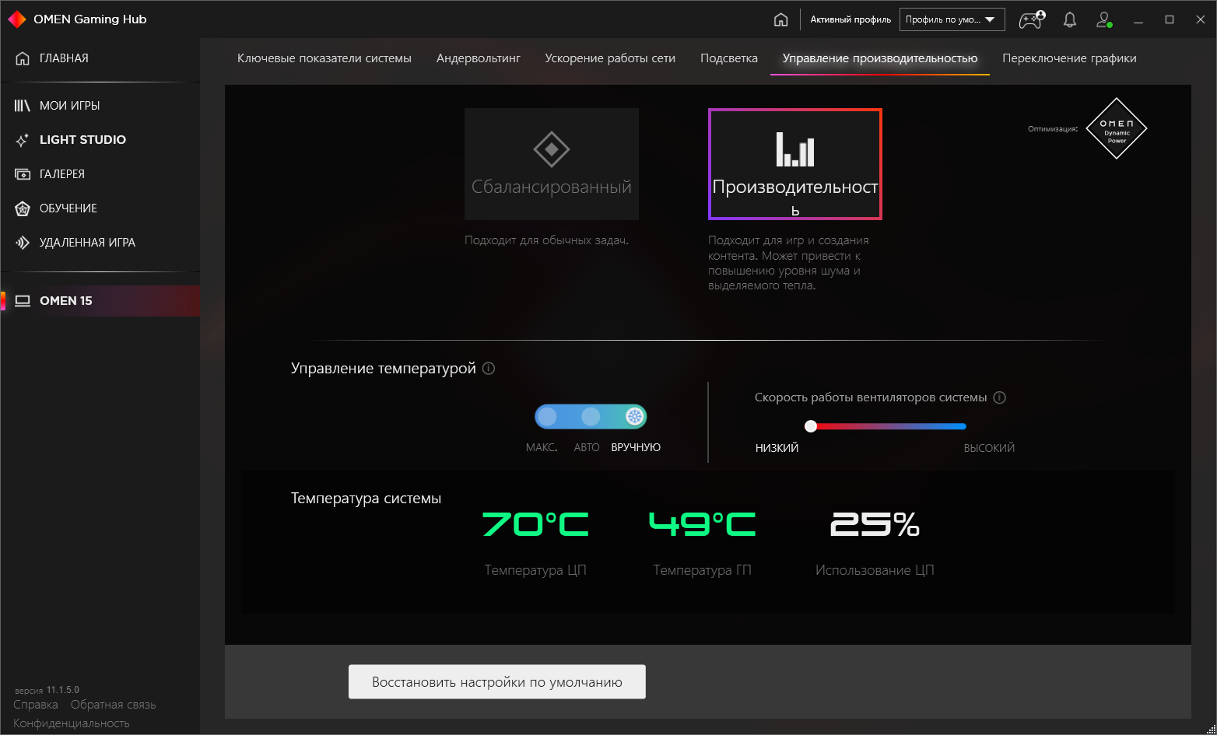The height and width of the screenshot is (735, 1217).
Task: Show info for fan speed setting
Action: [x=1000, y=397]
